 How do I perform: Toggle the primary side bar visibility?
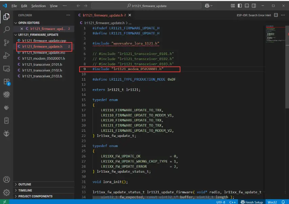coord(240,6)
